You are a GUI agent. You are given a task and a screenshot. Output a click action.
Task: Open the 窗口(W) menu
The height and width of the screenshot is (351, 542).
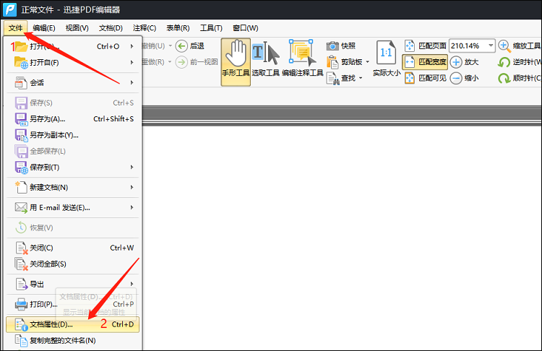246,28
